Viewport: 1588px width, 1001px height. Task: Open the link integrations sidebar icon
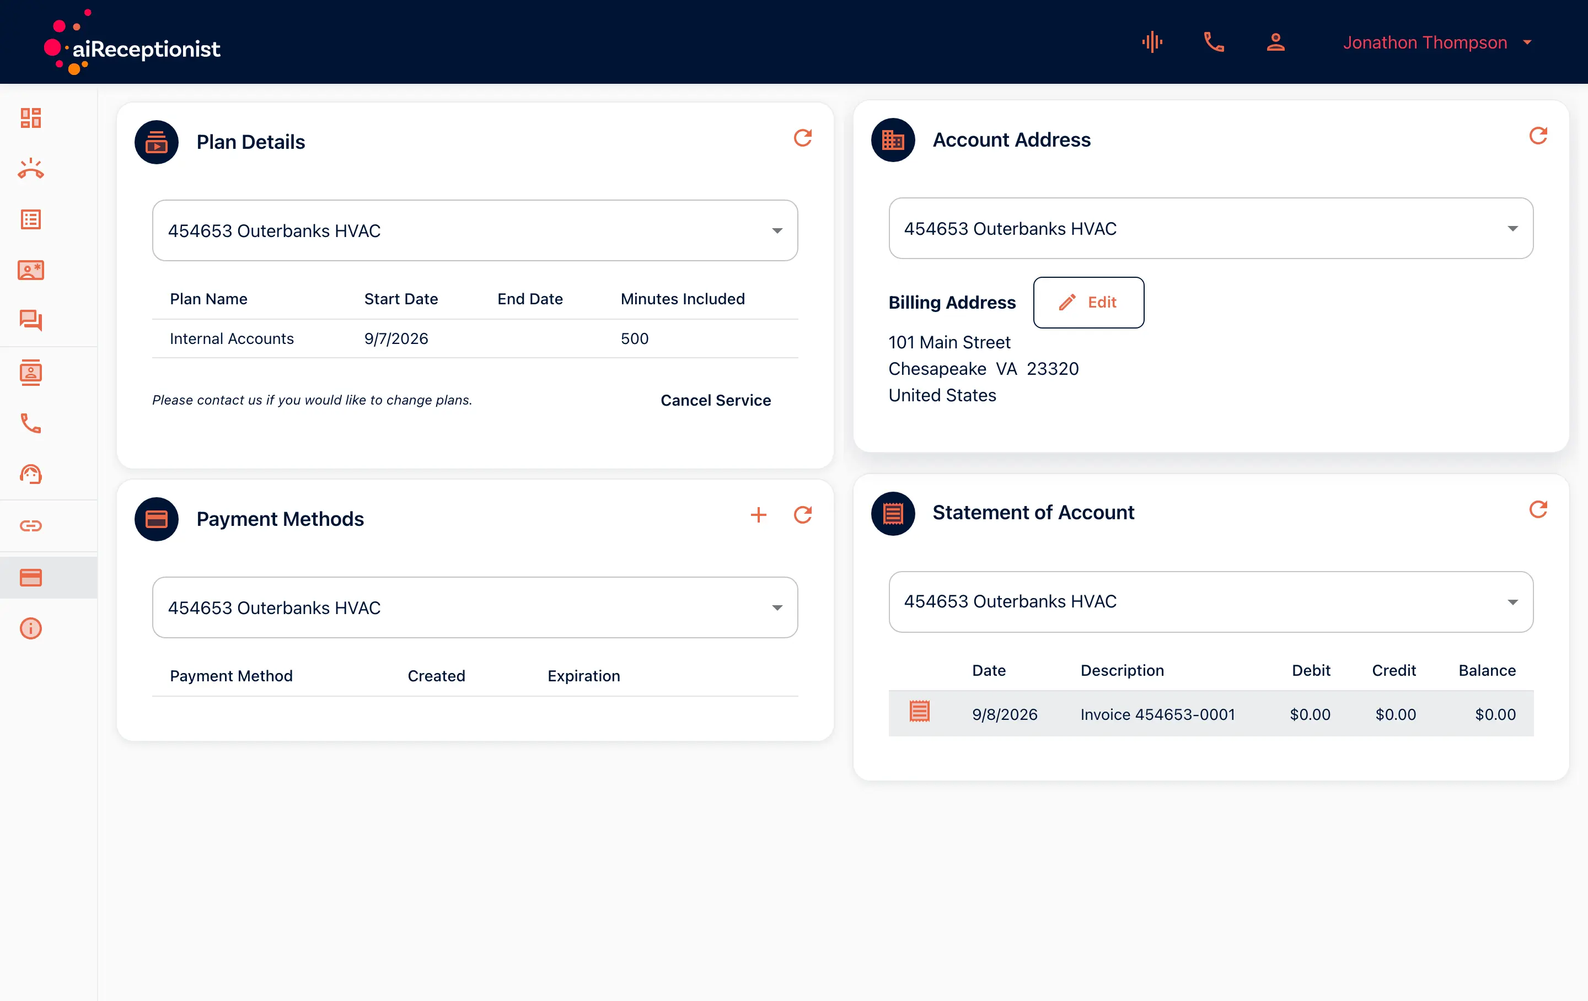click(30, 525)
